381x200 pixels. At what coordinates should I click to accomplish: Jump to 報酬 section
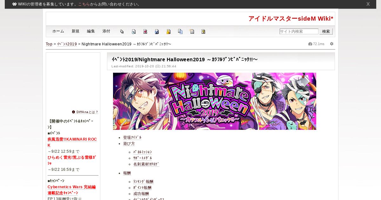pos(127,173)
